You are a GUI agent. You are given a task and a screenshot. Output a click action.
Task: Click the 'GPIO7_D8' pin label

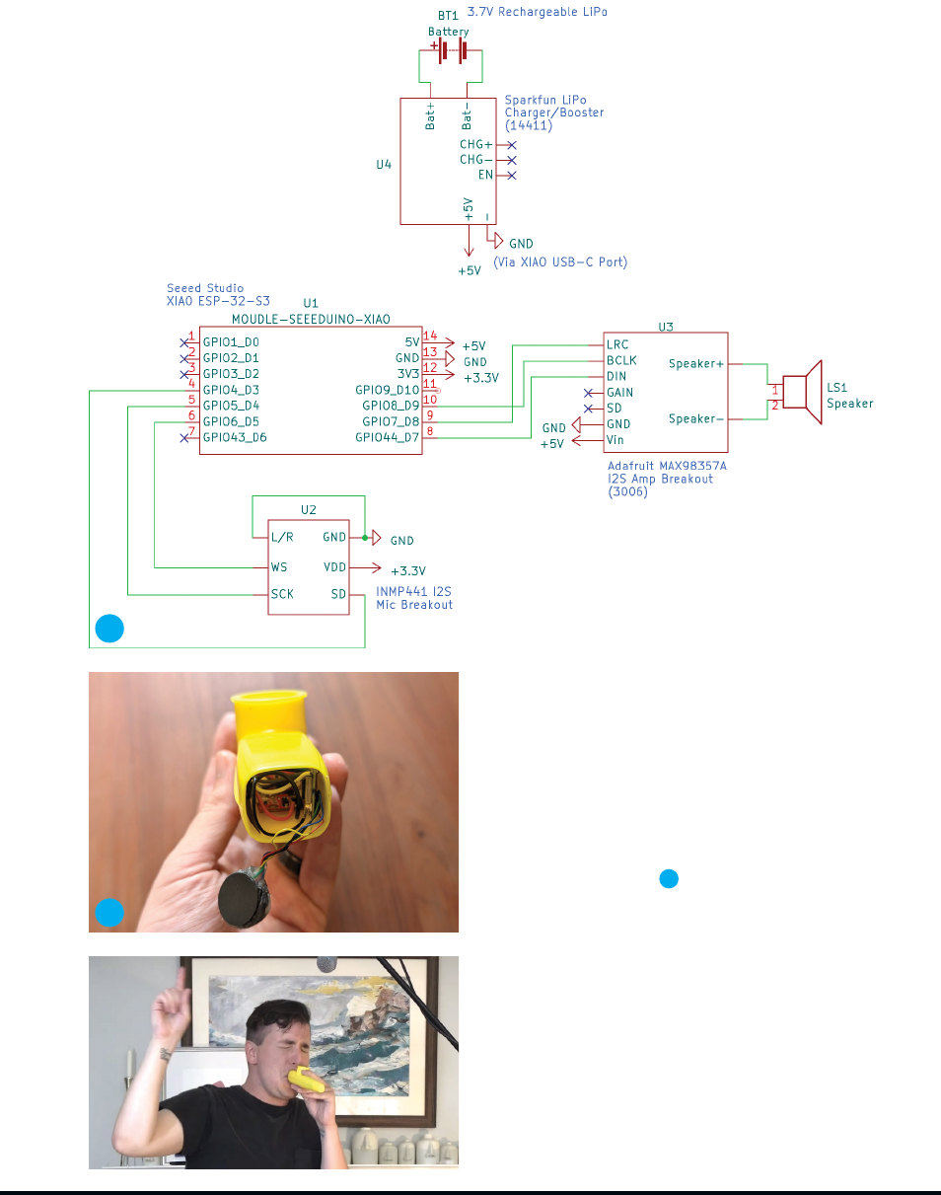[391, 421]
